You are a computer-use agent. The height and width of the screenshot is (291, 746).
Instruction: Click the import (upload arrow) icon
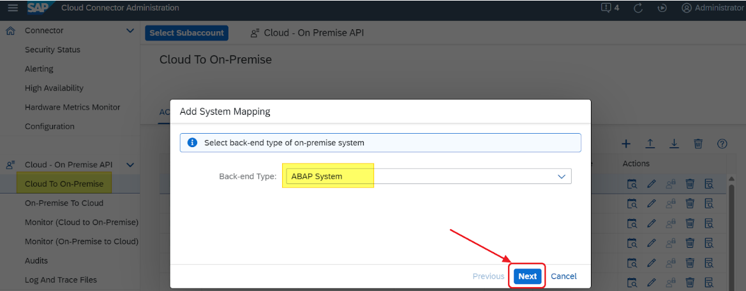(x=650, y=144)
